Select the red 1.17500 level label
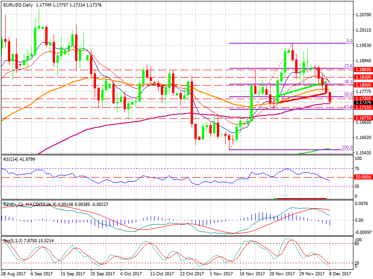The image size is (373, 279). pos(363,98)
